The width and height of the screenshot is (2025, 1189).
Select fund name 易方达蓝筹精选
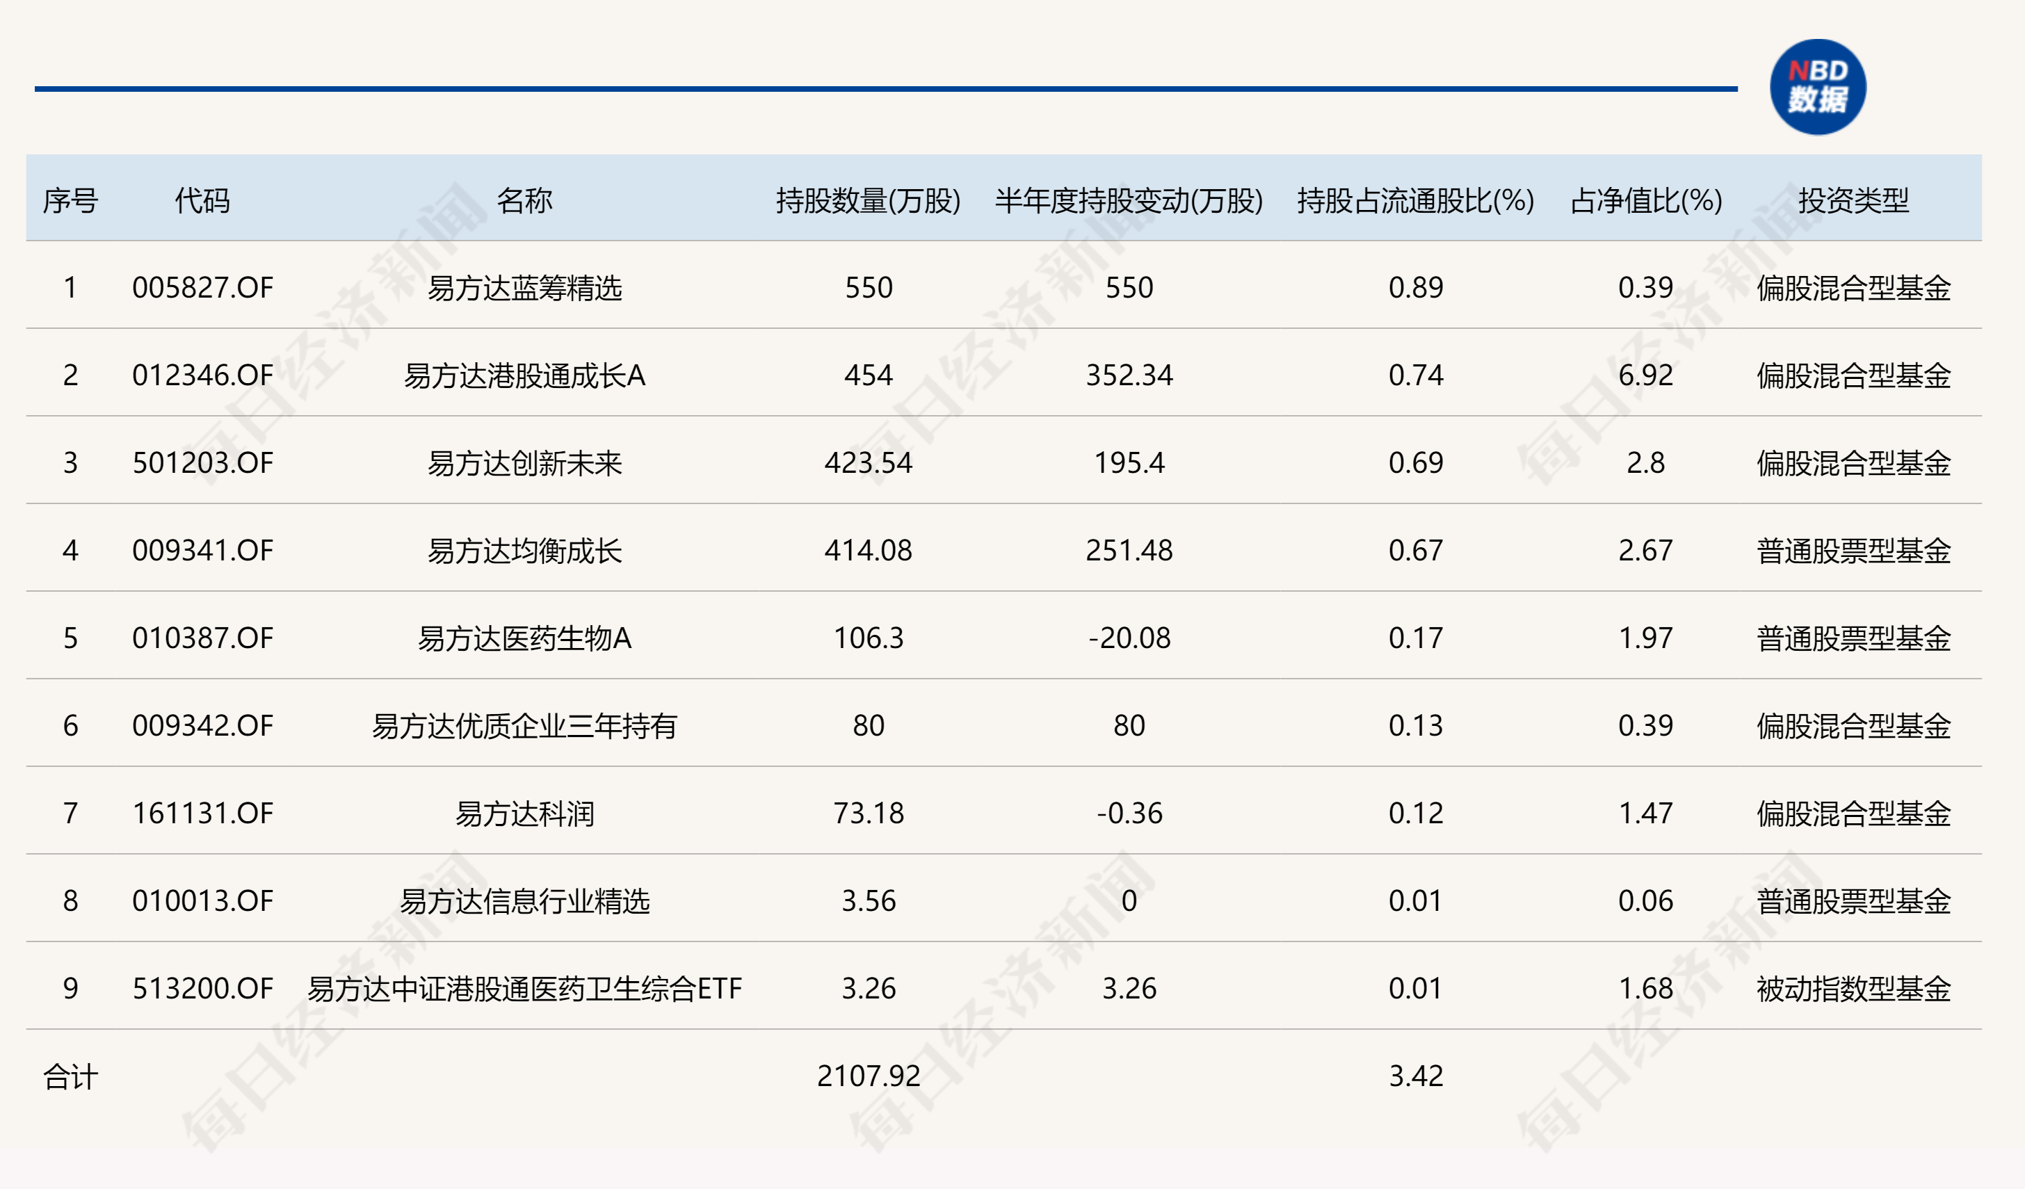click(x=525, y=288)
